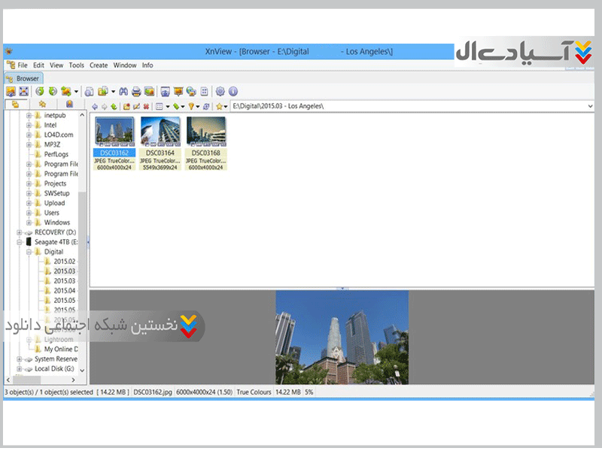Image resolution: width=602 pixels, height=451 pixels.
Task: Select the Projects folder in tree
Action: point(55,183)
